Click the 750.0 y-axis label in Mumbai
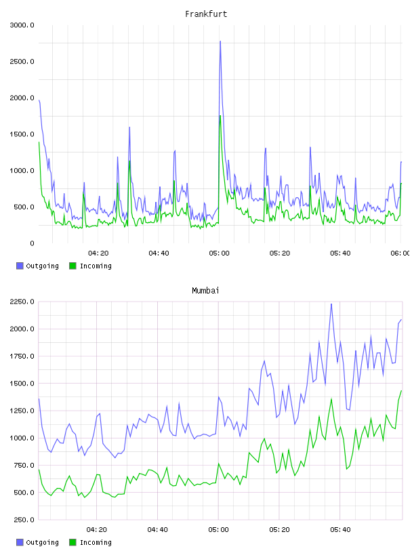 (x=24, y=465)
